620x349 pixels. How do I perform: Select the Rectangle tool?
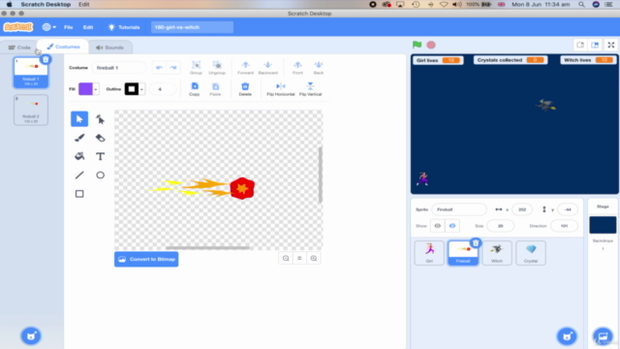point(79,194)
